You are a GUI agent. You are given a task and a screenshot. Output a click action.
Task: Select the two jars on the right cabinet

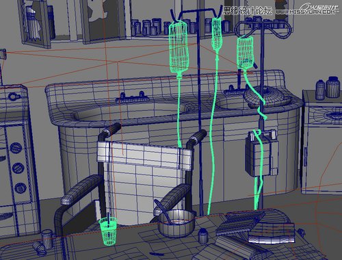pos(328,88)
